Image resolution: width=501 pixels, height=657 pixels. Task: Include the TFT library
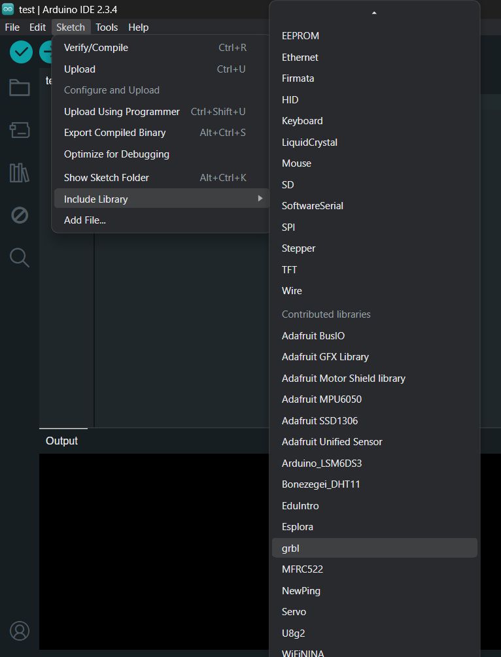(374, 269)
